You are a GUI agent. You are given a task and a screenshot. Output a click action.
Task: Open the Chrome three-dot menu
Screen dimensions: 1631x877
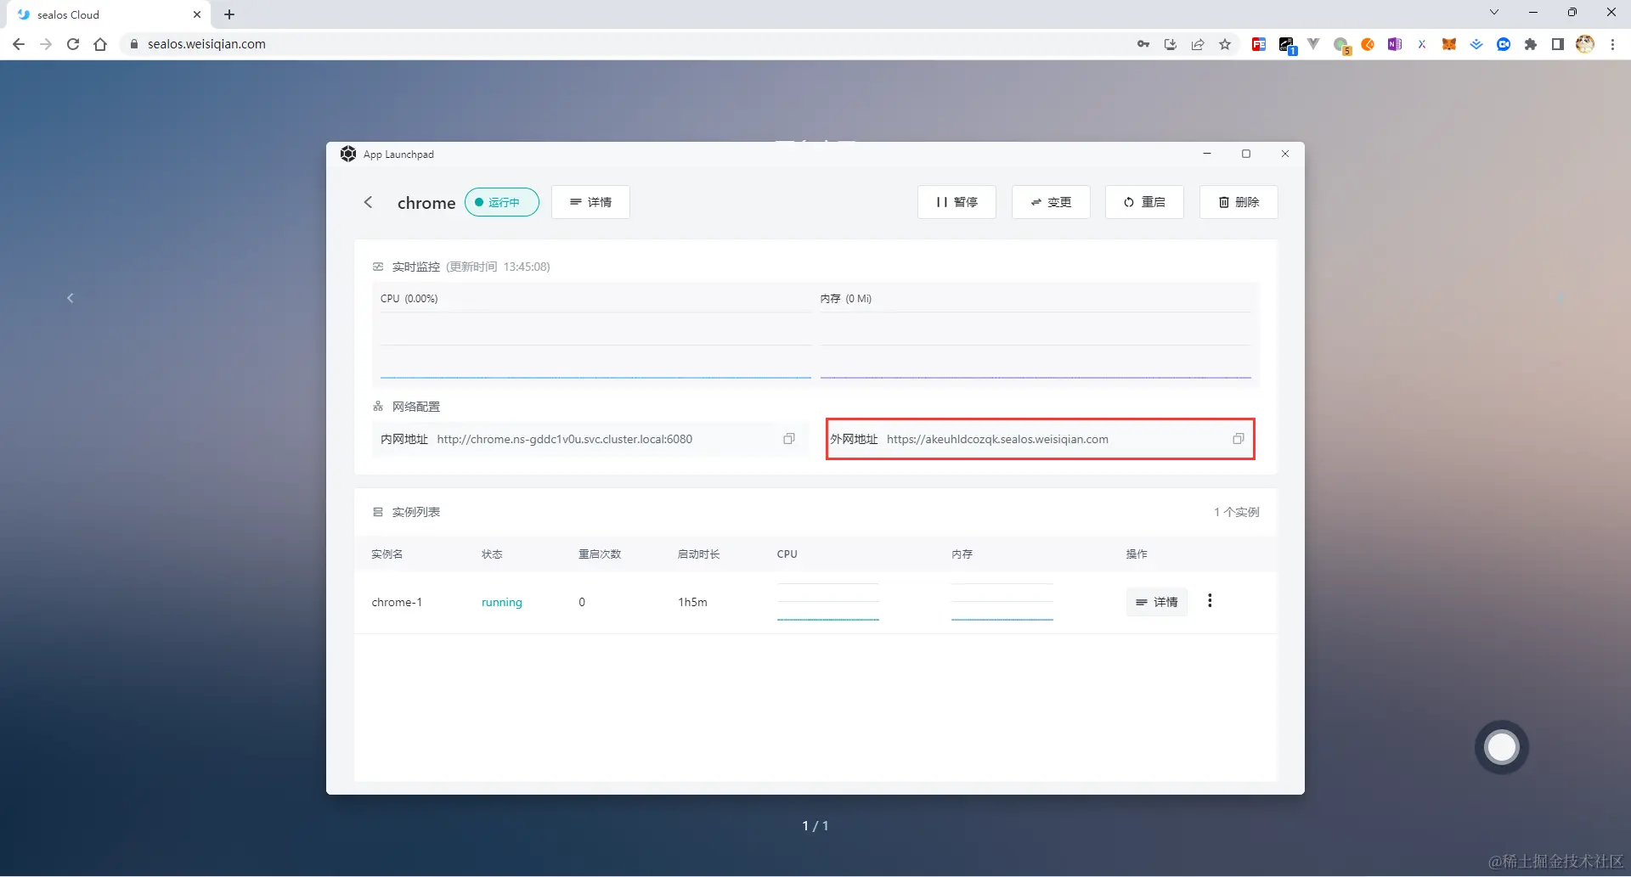tap(1612, 44)
